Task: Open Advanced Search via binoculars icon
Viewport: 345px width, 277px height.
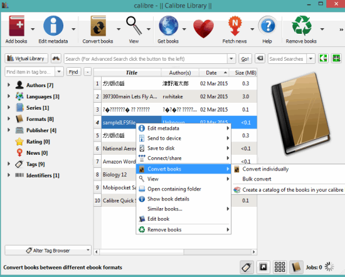Action: click(x=56, y=59)
